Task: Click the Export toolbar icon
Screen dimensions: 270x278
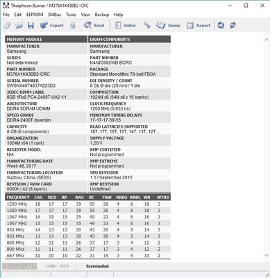Action: [44, 25]
